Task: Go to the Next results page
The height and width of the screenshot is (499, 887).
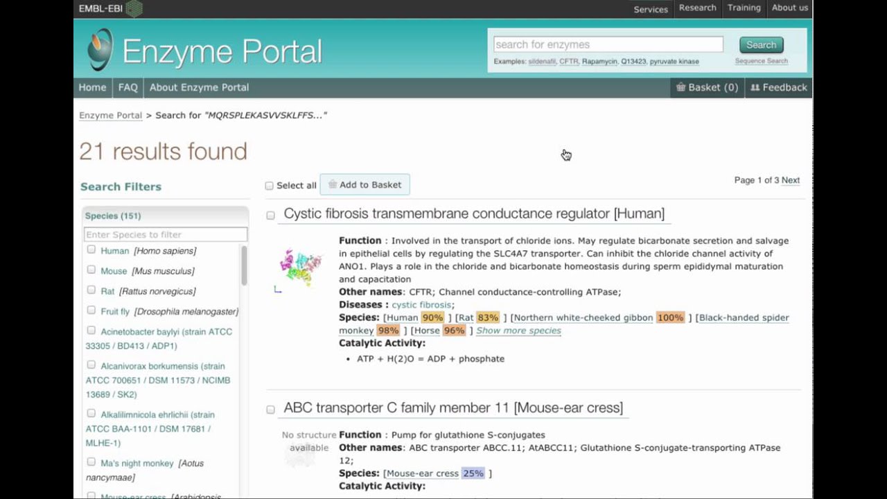Action: 790,180
